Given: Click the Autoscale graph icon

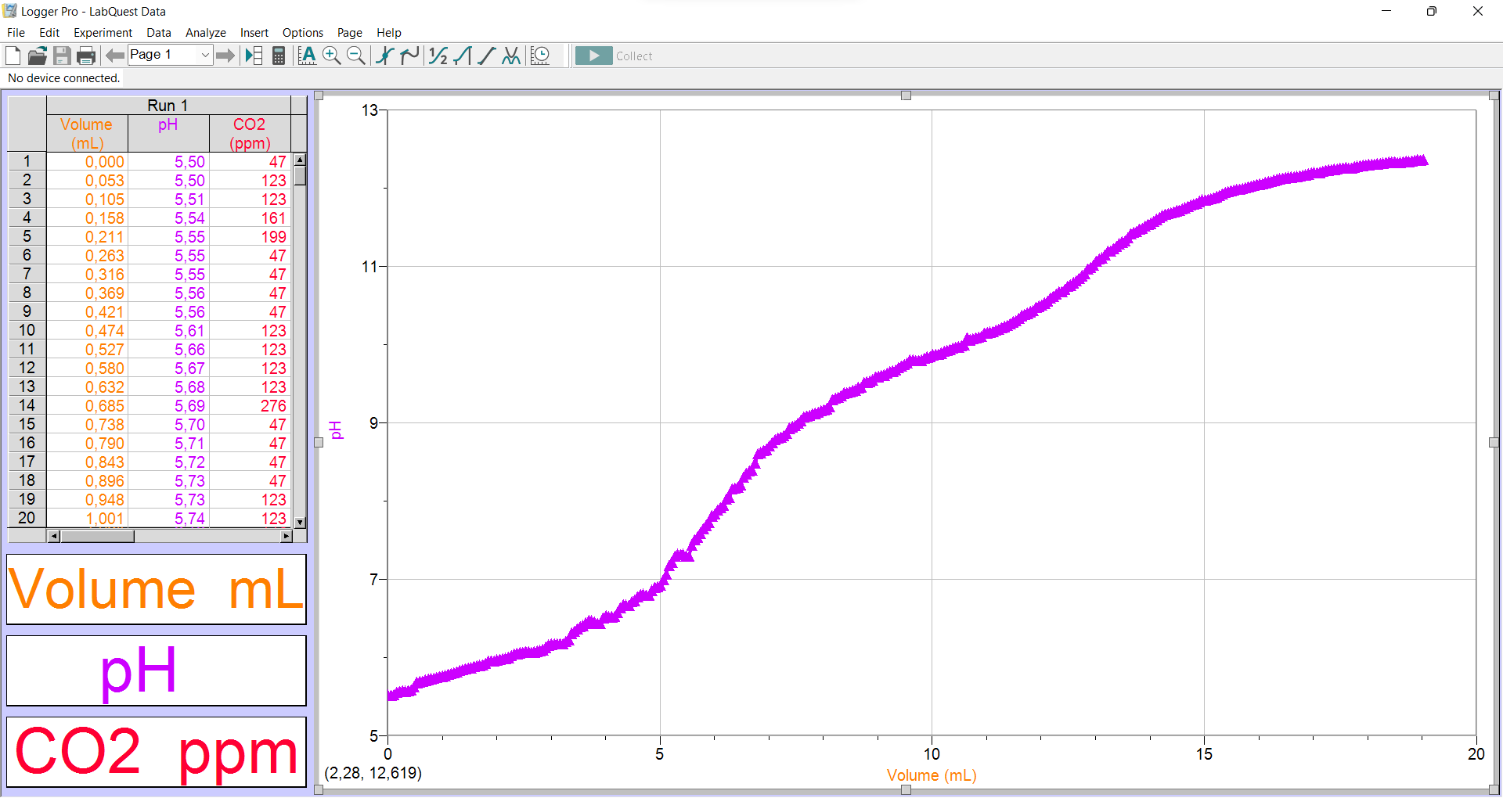Looking at the screenshot, I should (308, 56).
